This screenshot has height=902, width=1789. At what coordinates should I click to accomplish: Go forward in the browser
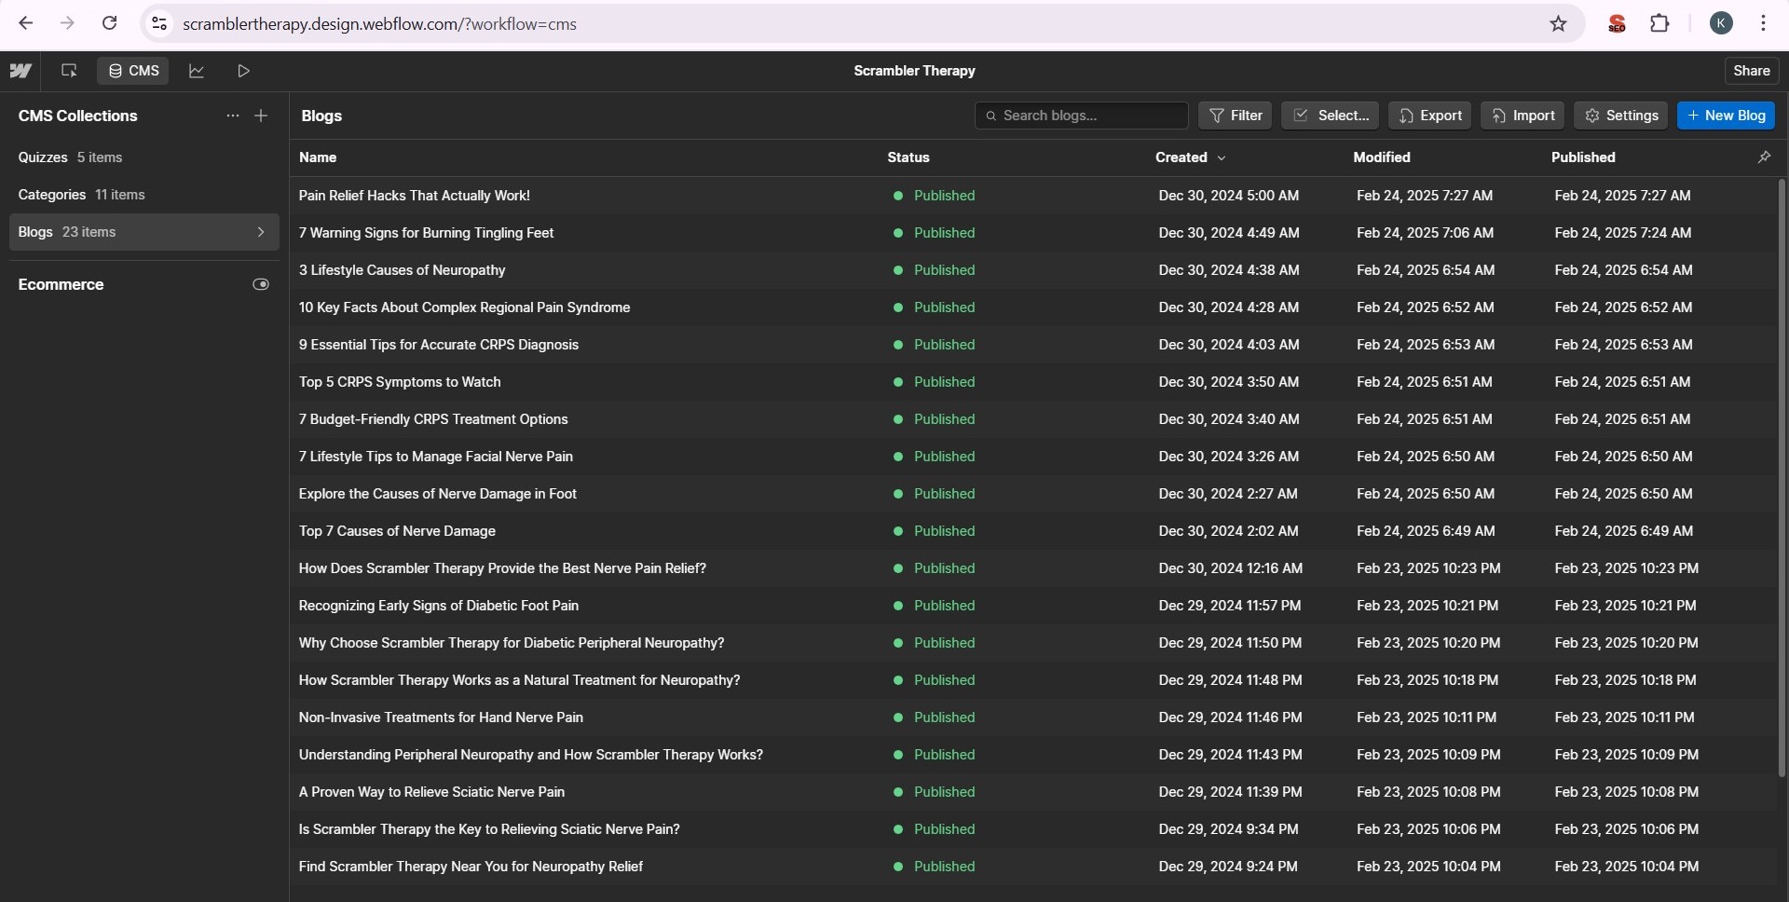(67, 23)
